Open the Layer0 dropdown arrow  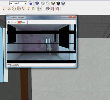[x=26, y=4]
